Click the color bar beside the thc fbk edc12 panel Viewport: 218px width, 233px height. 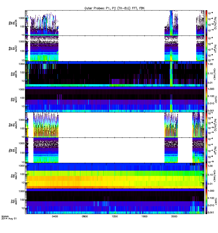[206, 176]
